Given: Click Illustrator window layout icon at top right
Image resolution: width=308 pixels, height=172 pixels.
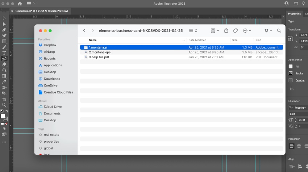Looking at the screenshot, I should point(296,4).
